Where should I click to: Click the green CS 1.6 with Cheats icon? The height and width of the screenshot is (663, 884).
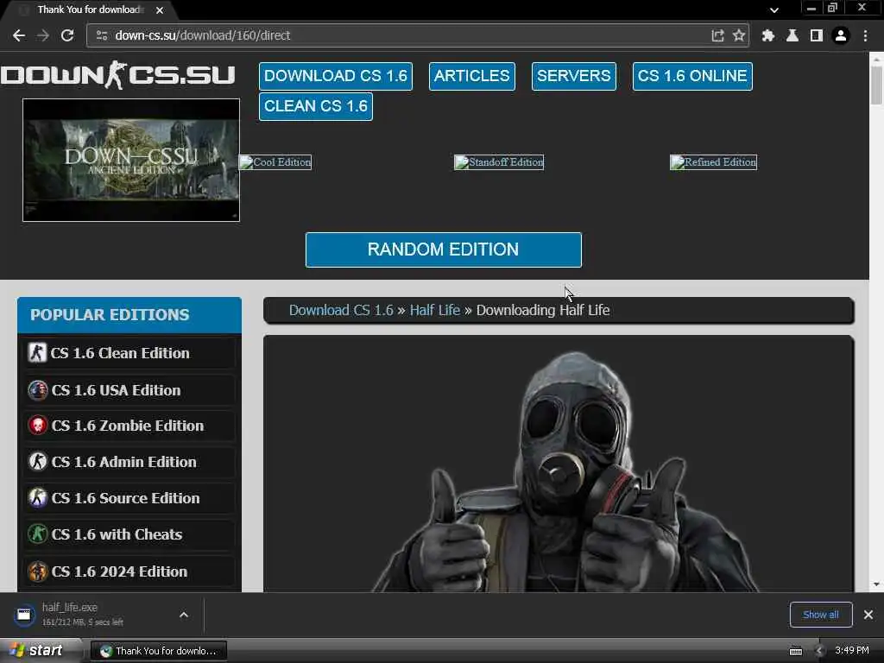(38, 534)
